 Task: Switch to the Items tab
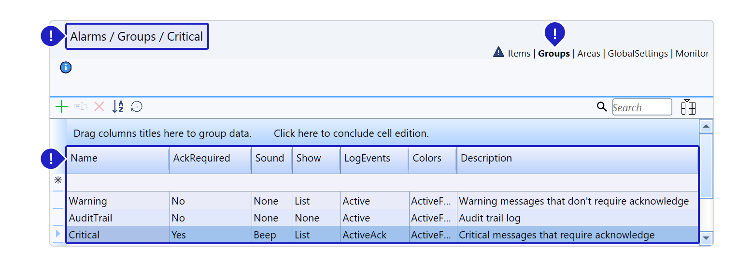tap(519, 54)
